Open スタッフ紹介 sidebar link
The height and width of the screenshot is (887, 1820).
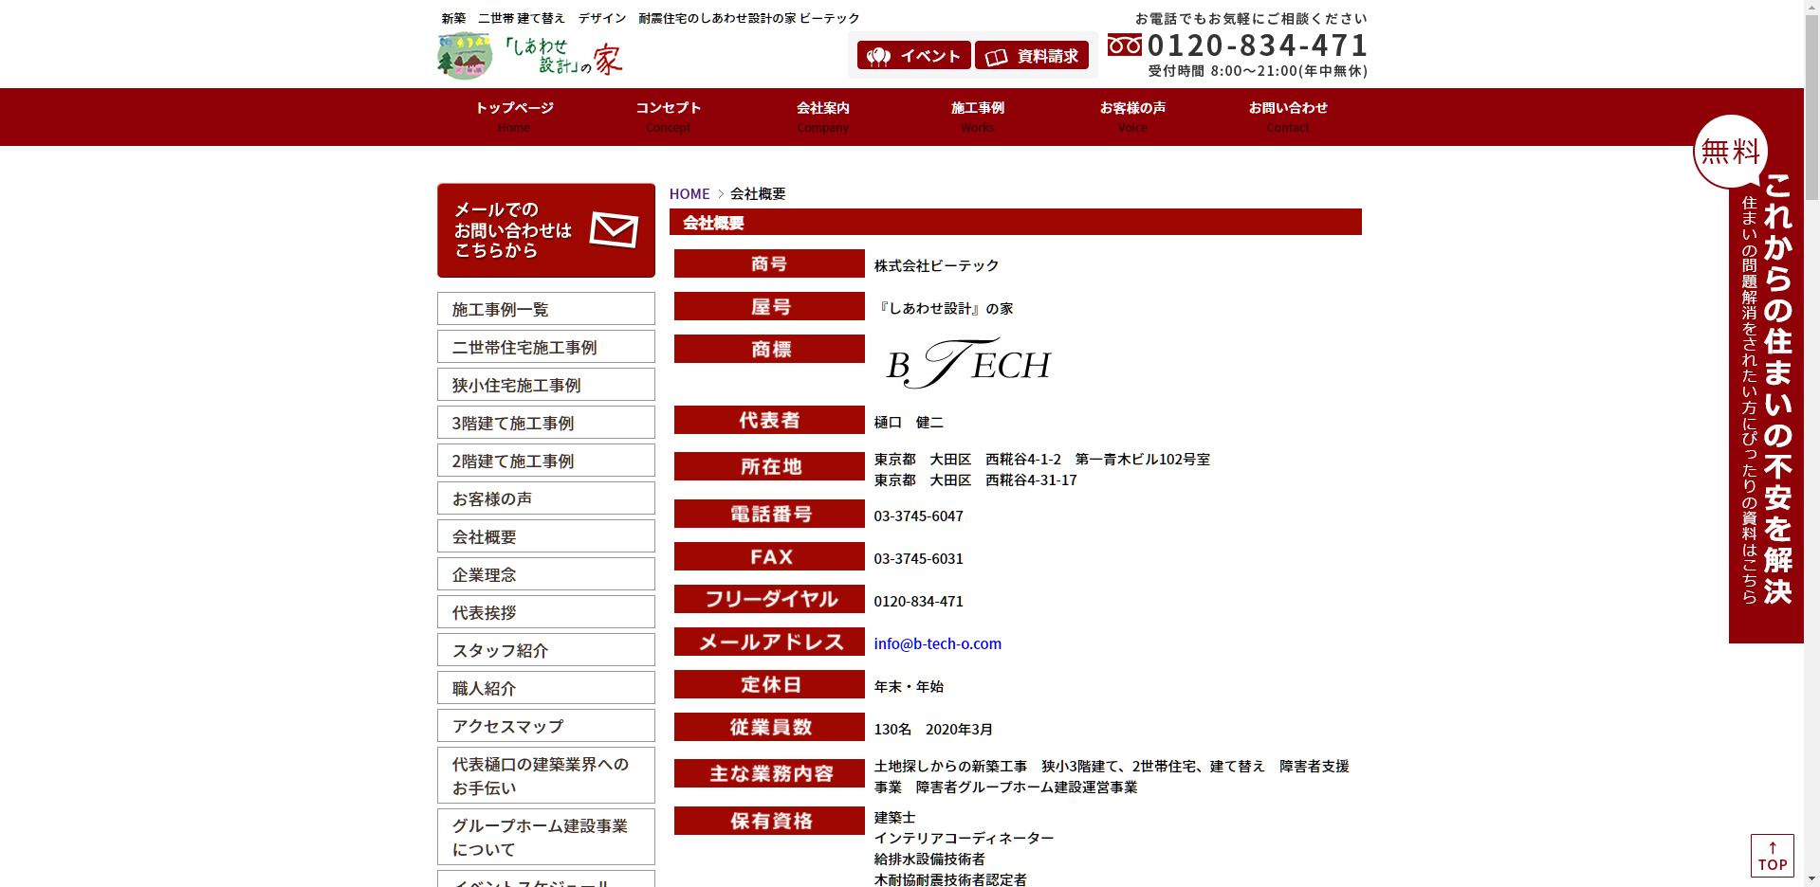pyautogui.click(x=546, y=650)
